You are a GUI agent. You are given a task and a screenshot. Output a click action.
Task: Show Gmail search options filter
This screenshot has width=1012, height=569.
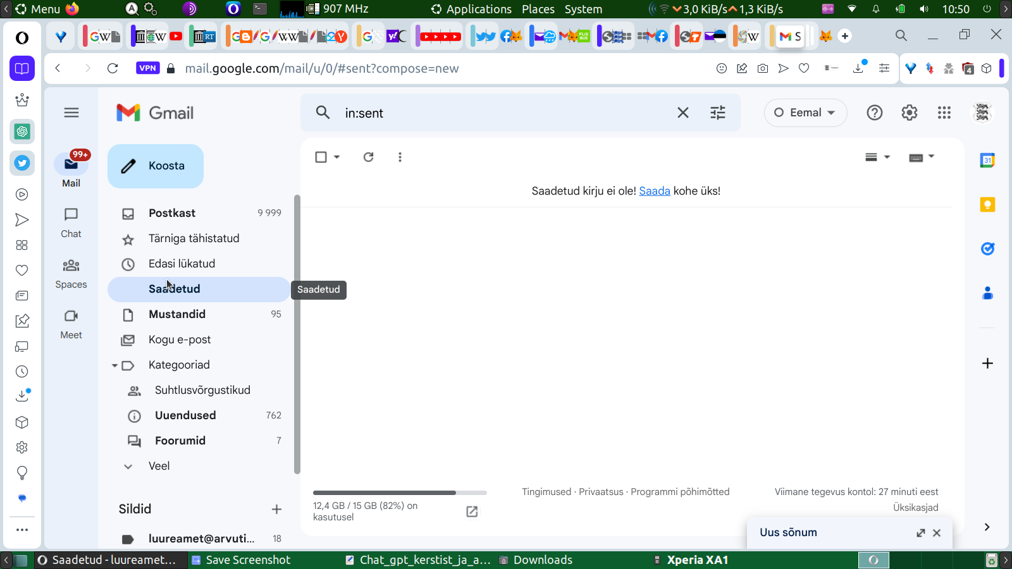click(718, 113)
